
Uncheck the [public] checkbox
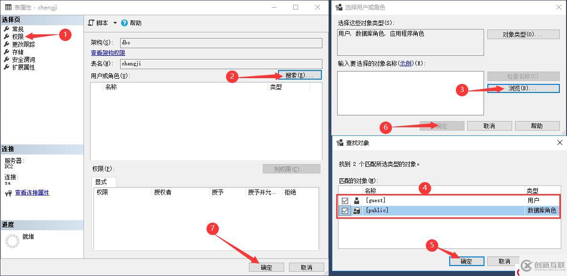tap(345, 210)
